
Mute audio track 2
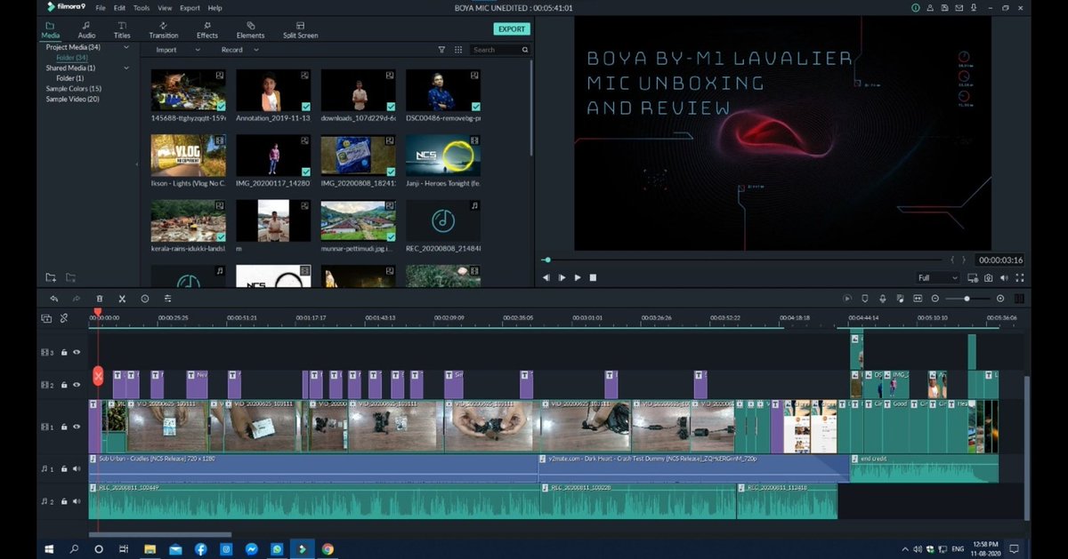[77, 501]
